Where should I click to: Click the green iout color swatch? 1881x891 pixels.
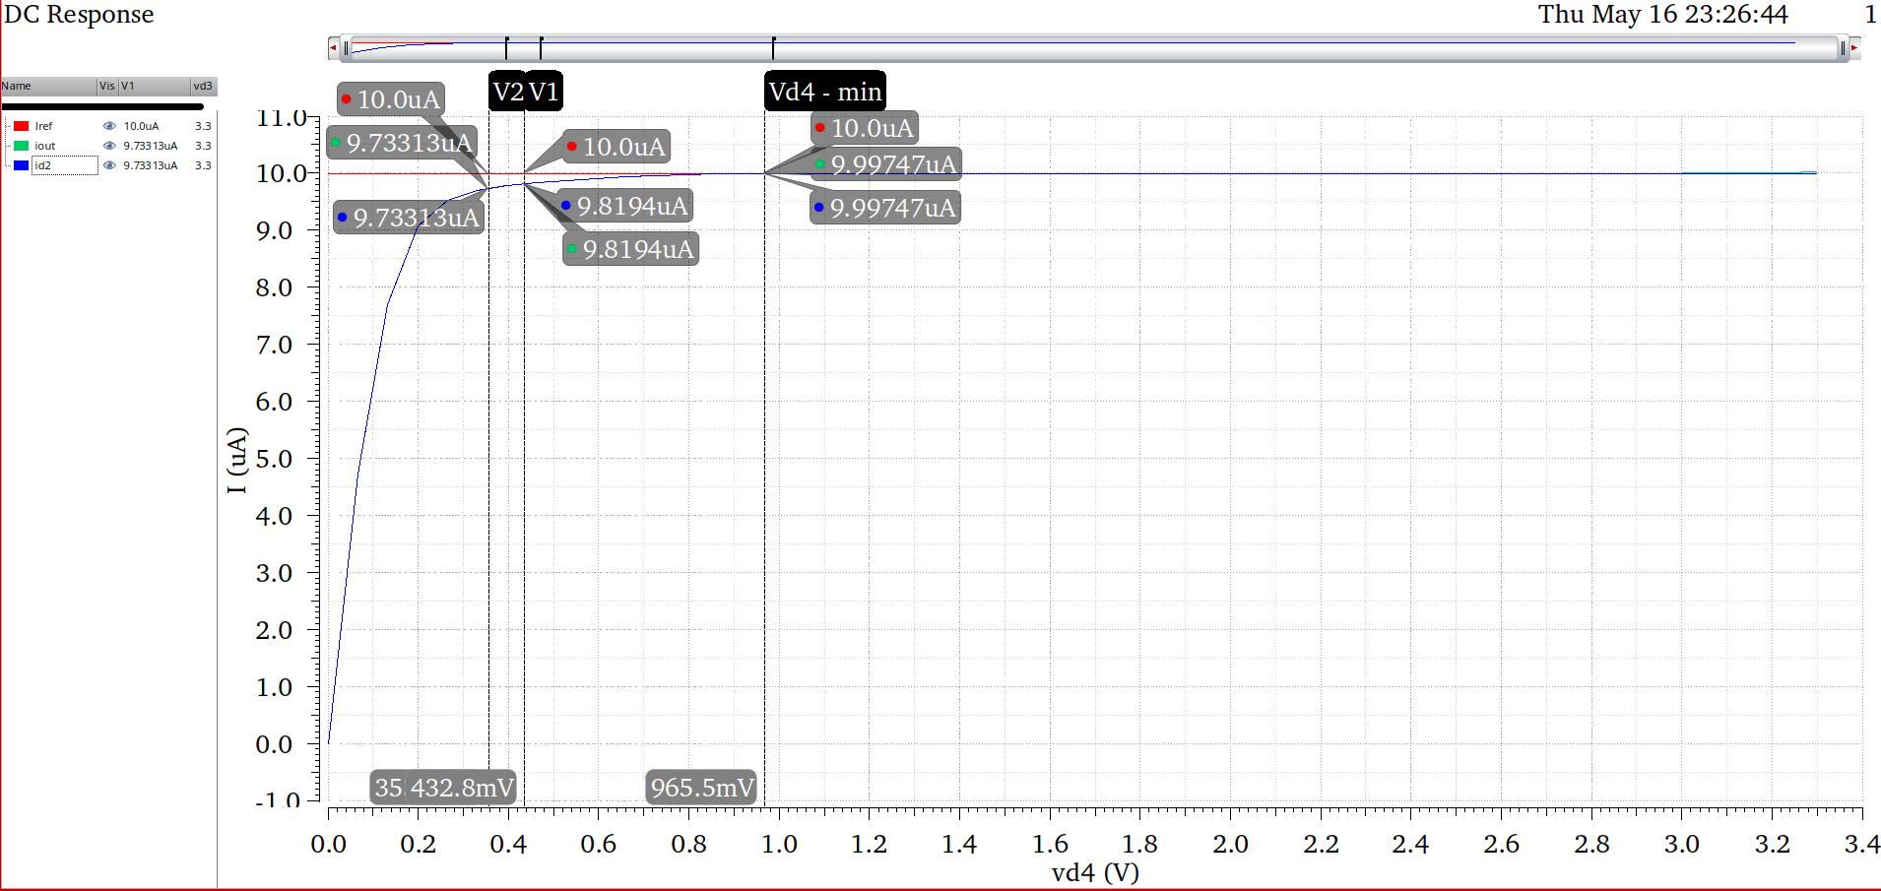(x=21, y=146)
